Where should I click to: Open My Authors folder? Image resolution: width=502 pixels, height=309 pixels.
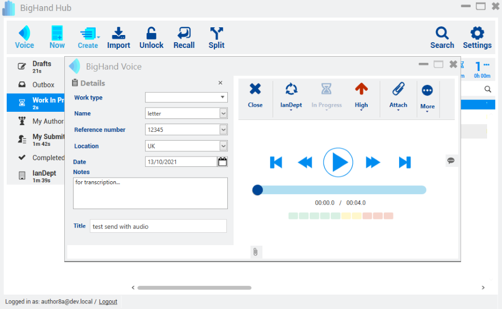(35, 121)
